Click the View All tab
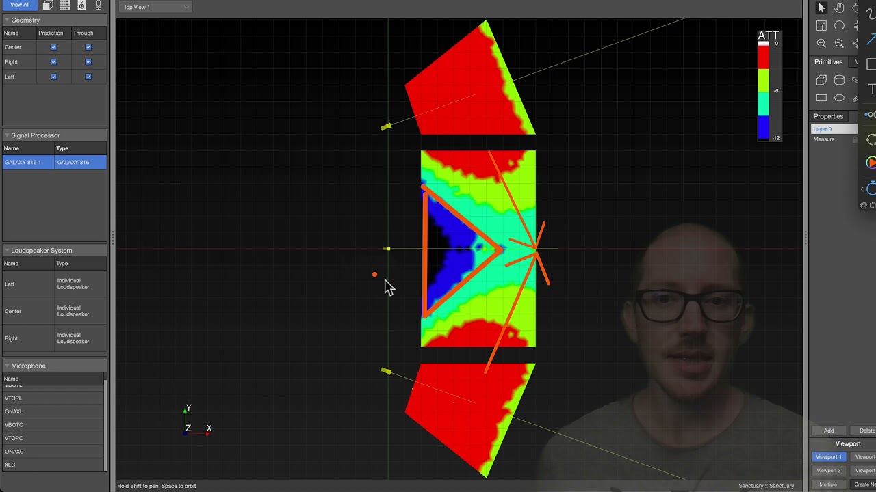 pos(19,5)
